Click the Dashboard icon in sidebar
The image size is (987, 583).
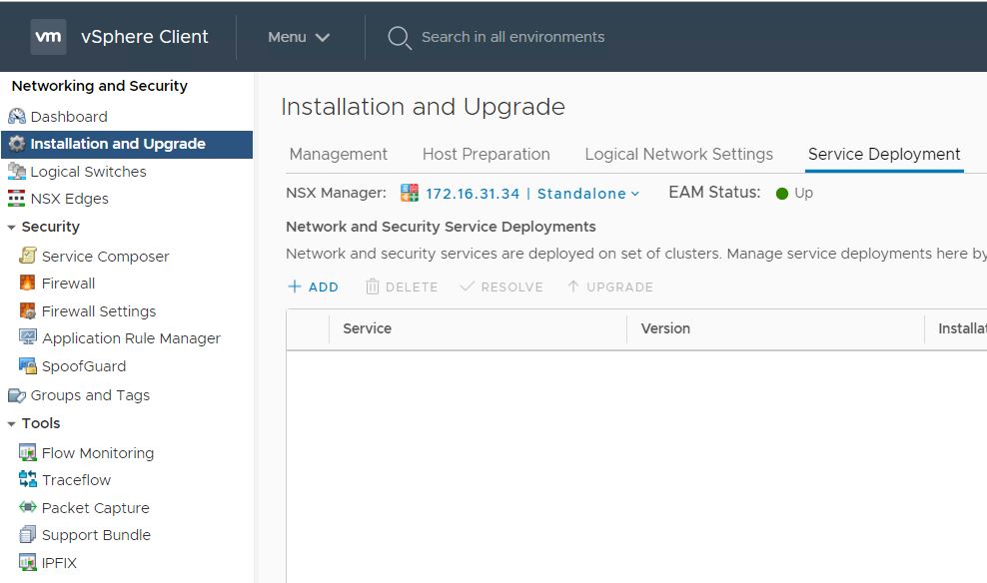(17, 117)
